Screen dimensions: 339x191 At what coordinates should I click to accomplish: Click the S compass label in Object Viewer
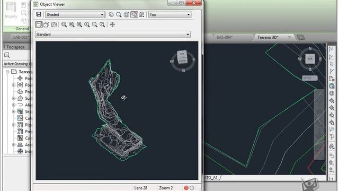184,71
